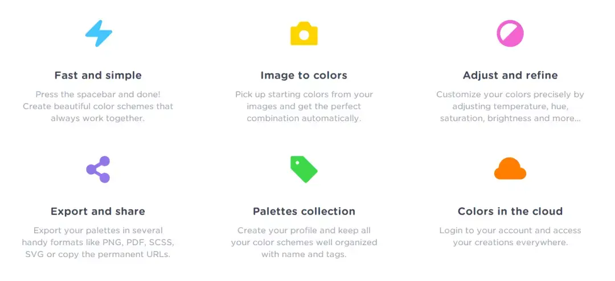Click the "Create your profile" description text
Image resolution: width=615 pixels, height=281 pixels.
(x=304, y=242)
